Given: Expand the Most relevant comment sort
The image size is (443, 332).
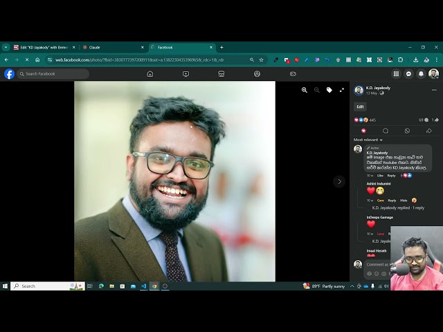Looking at the screenshot, I should click(368, 140).
